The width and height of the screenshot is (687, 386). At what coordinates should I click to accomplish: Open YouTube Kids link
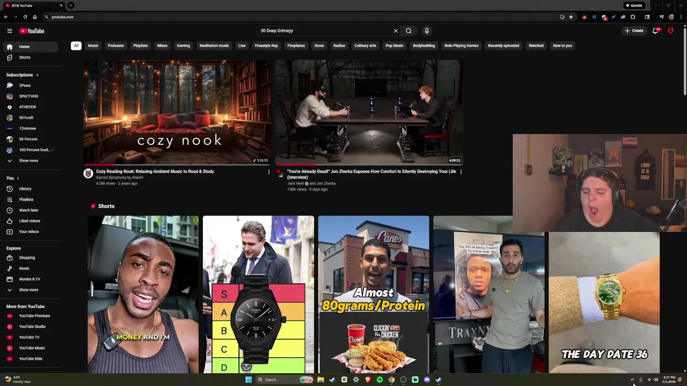(30, 359)
